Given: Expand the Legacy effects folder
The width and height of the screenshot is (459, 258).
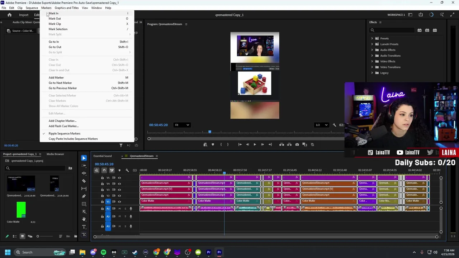Looking at the screenshot, I should click(x=372, y=73).
